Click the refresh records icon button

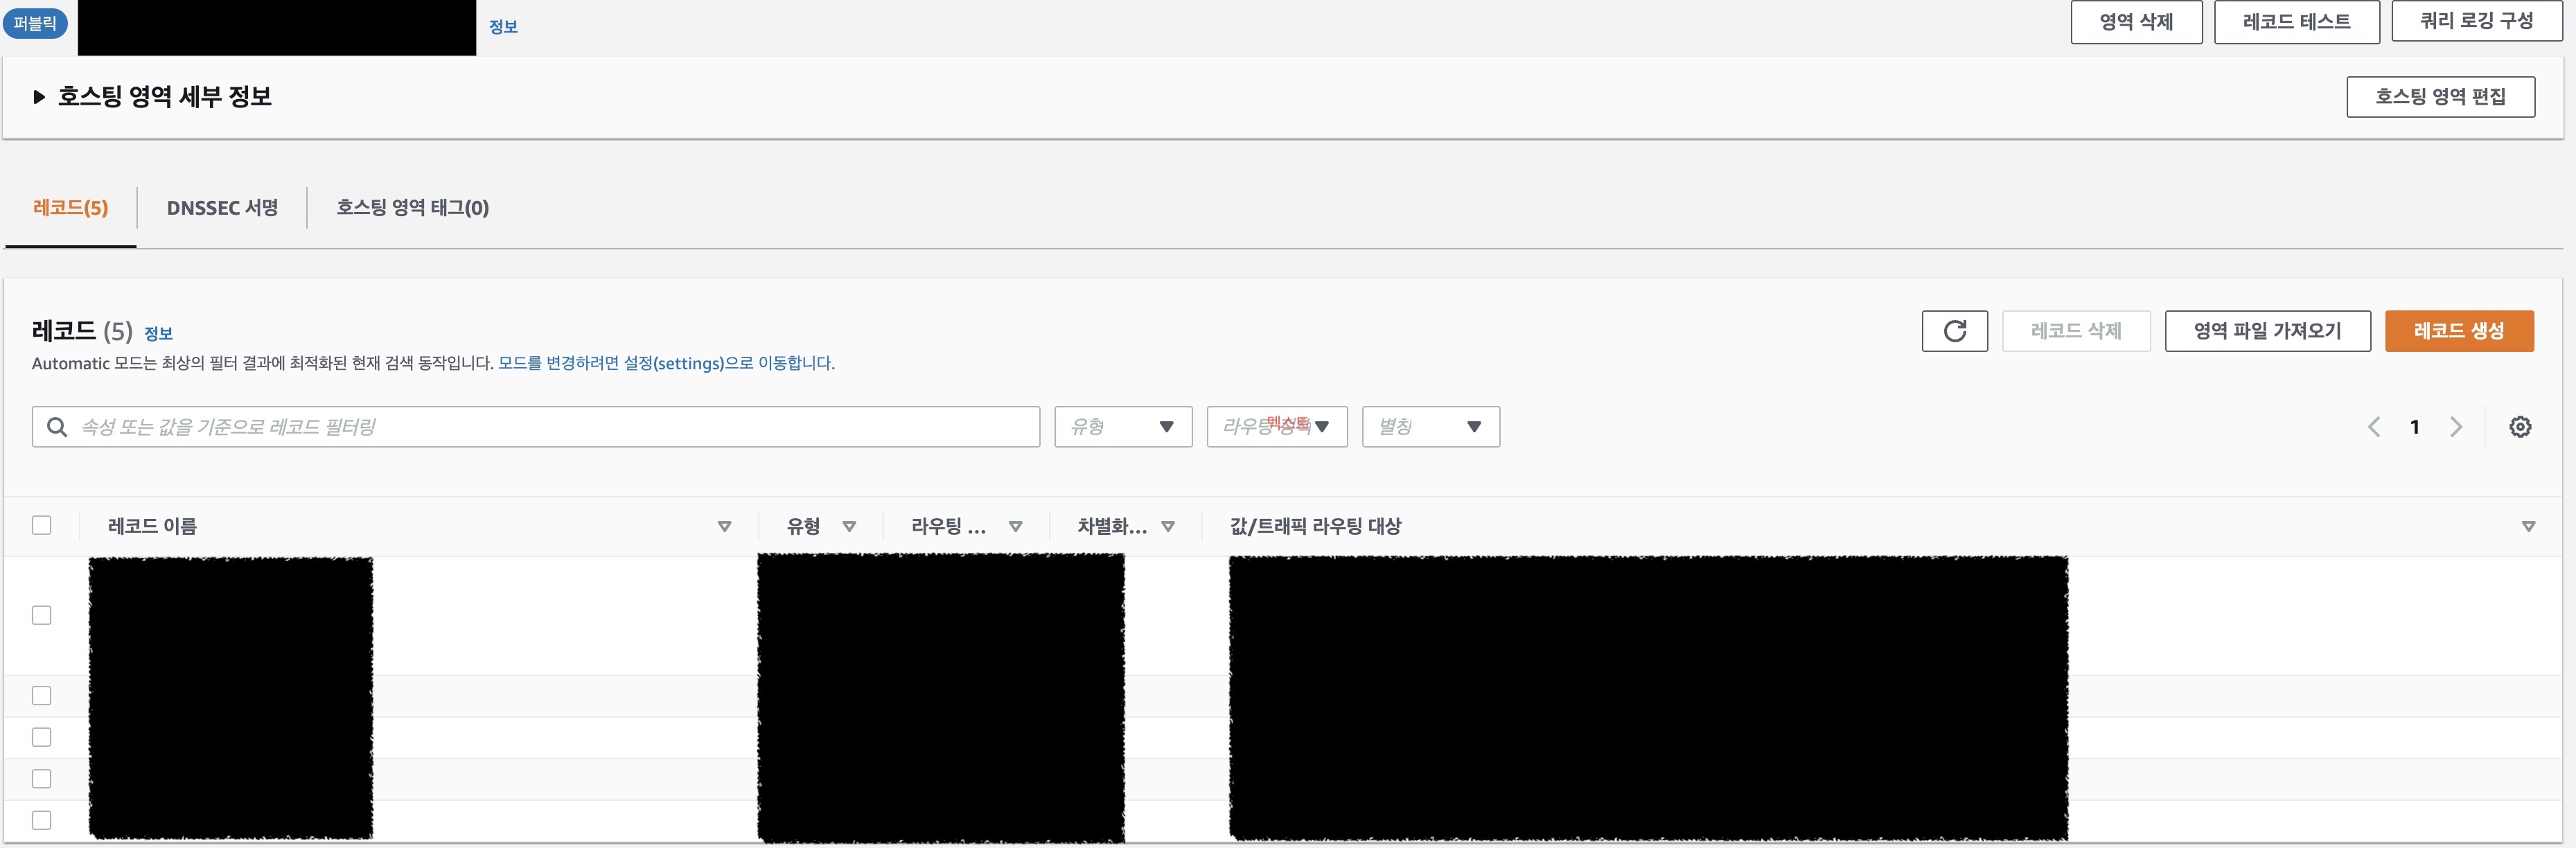click(1954, 331)
